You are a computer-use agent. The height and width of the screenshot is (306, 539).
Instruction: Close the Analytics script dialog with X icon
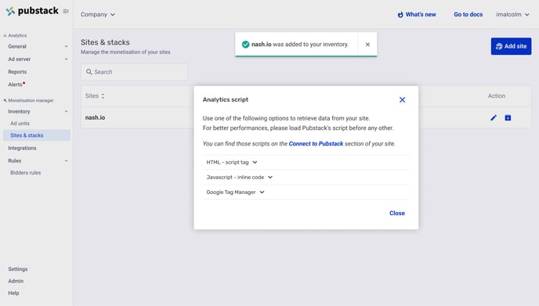pos(402,99)
